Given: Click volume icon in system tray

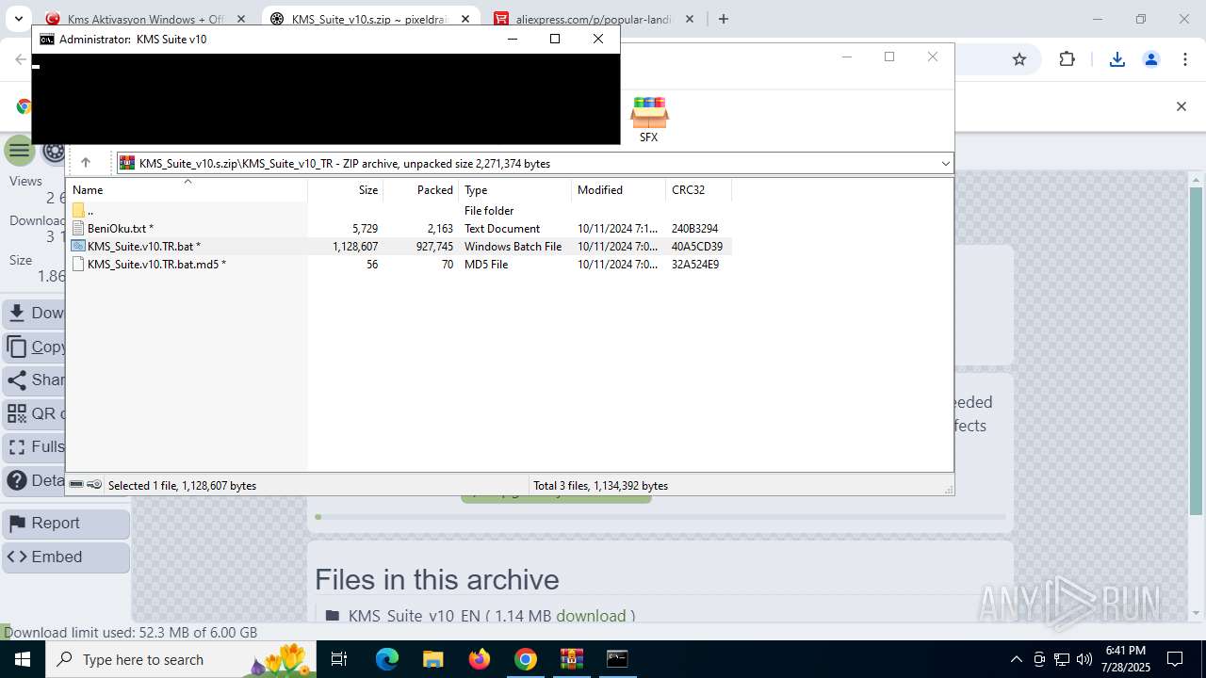Looking at the screenshot, I should click(1084, 659).
